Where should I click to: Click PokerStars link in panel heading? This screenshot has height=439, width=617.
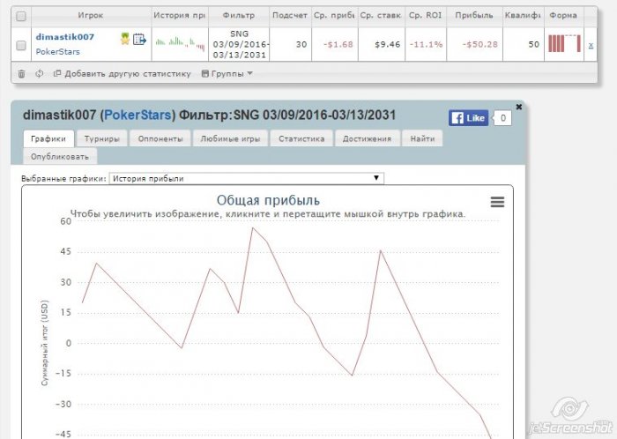pyautogui.click(x=138, y=115)
